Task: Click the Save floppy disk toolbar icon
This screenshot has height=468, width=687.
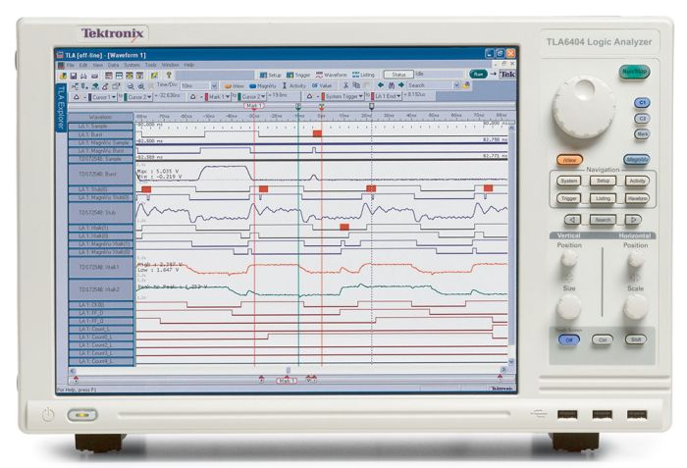Action: (74, 76)
